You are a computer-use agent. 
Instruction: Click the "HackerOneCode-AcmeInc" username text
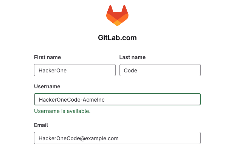pyautogui.click(x=71, y=100)
